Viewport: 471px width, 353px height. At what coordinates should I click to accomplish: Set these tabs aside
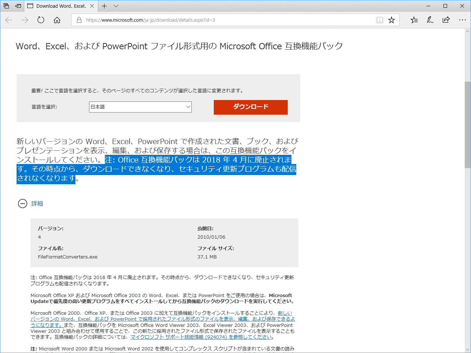(x=18, y=6)
